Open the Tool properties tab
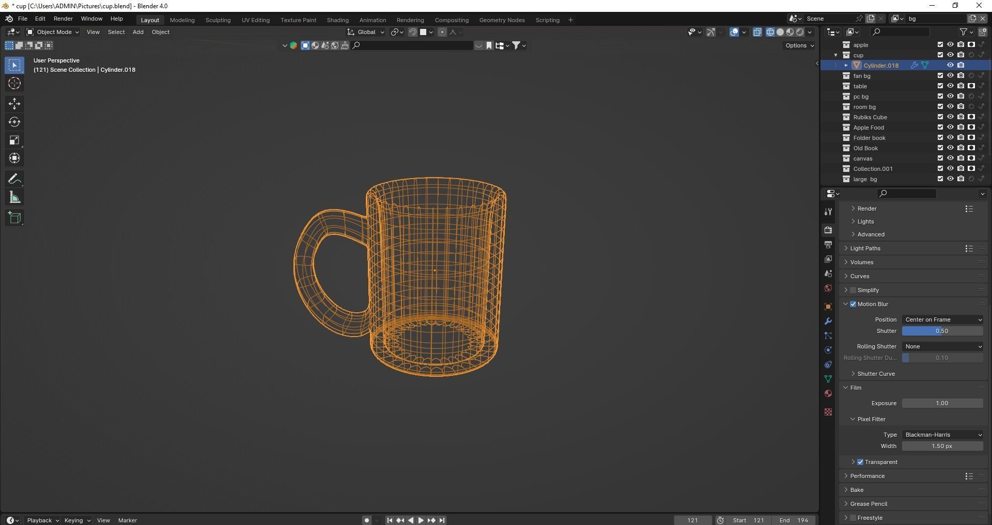 [x=828, y=212]
